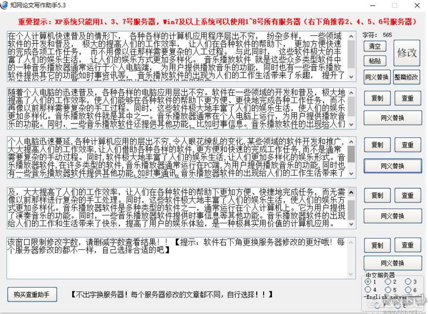Click the 整篇修改 whole-article modify button
The width and height of the screenshot is (428, 314).
coord(407,77)
